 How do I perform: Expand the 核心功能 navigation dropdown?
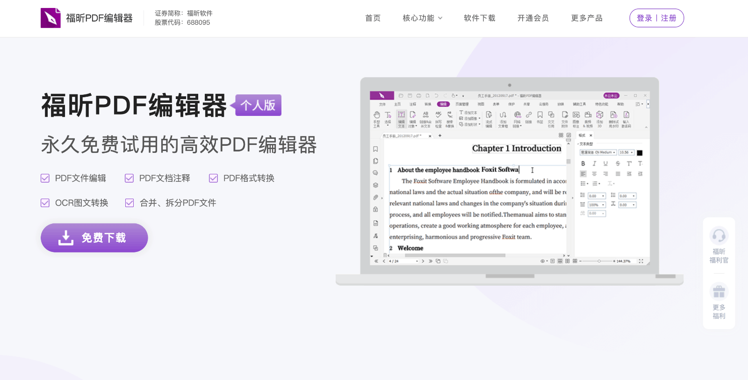(x=423, y=18)
